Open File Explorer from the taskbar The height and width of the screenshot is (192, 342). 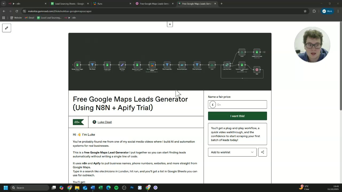click(x=77, y=188)
